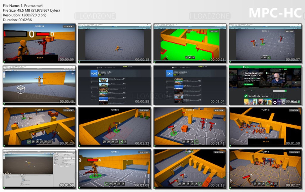Click the TURN 18 label in first frame
Image resolution: width=305 pixels, height=192 pixels.
click(39, 26)
